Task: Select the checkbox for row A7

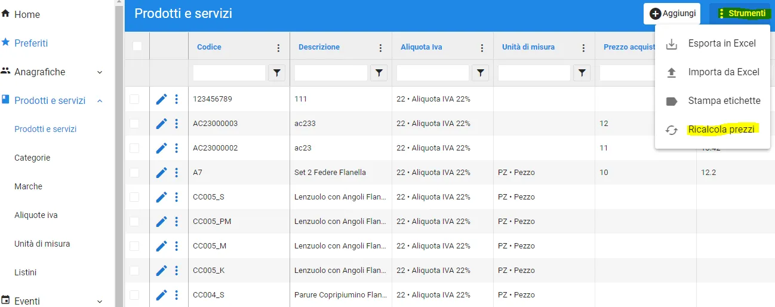Action: coord(134,173)
